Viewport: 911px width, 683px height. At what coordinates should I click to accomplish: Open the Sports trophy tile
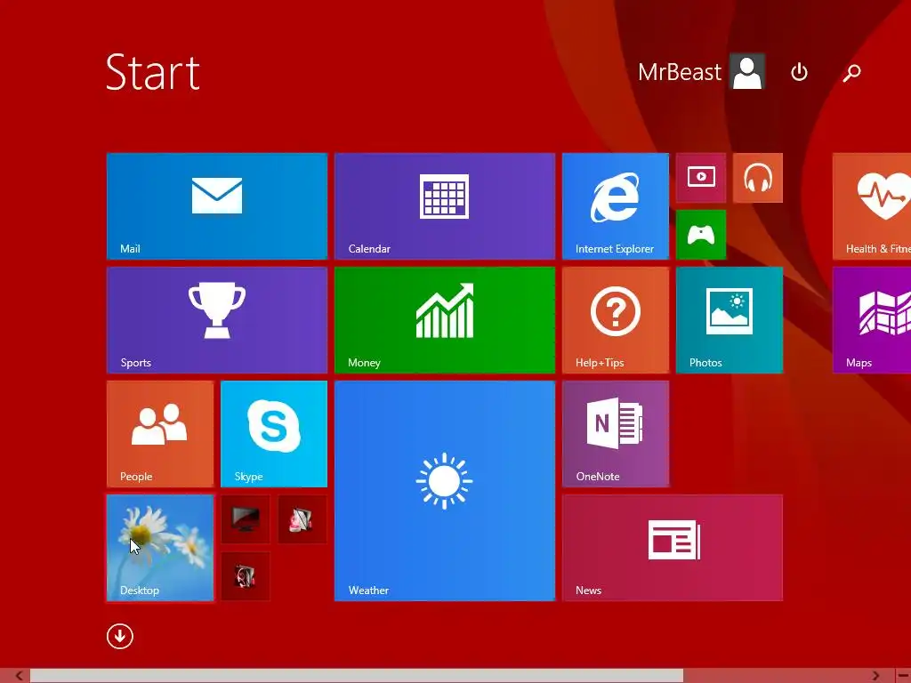217,320
